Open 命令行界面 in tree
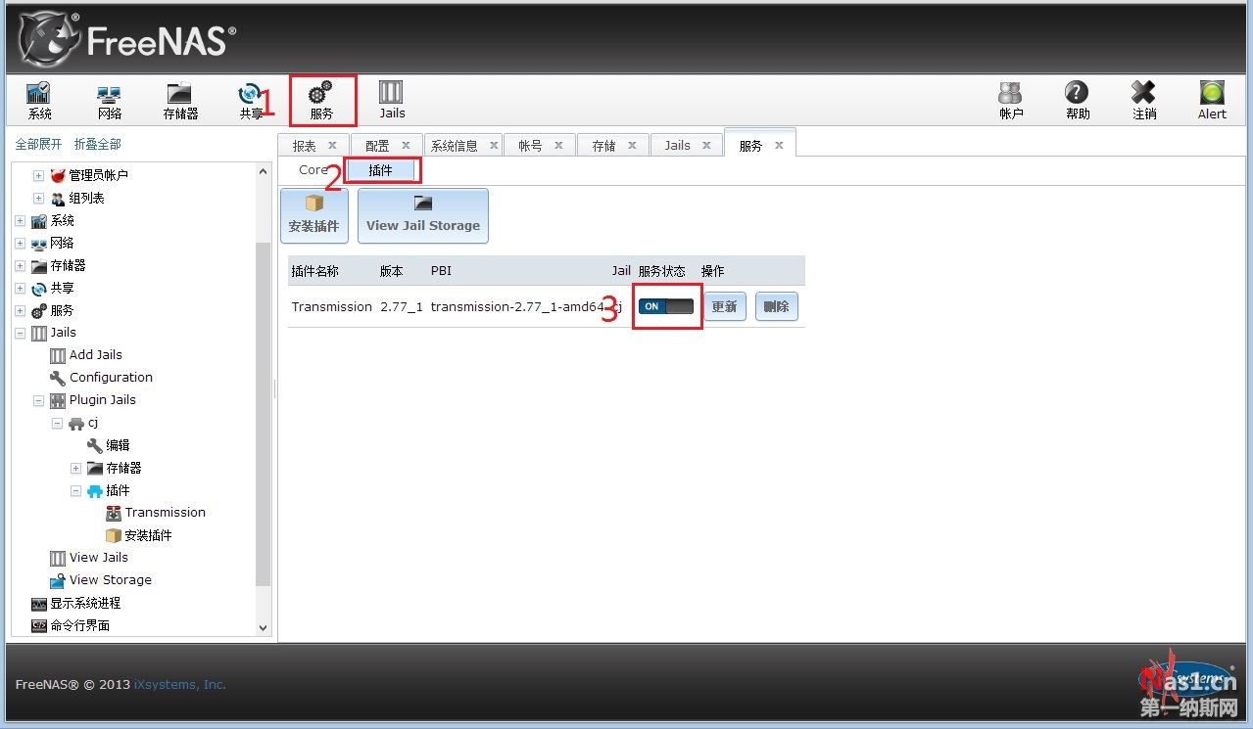Image resolution: width=1253 pixels, height=729 pixels. (x=79, y=625)
